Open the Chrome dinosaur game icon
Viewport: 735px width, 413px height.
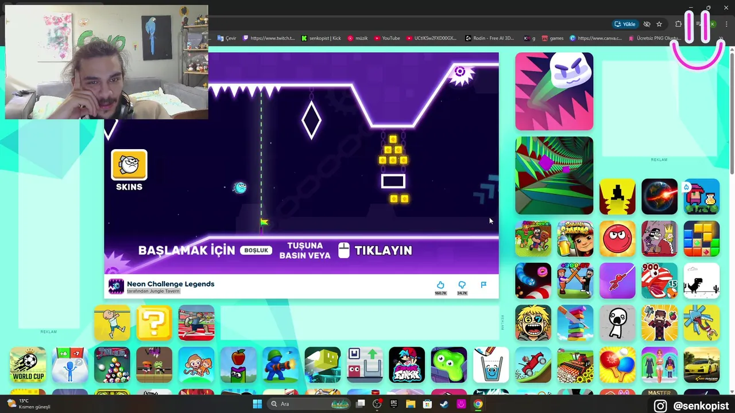click(702, 280)
